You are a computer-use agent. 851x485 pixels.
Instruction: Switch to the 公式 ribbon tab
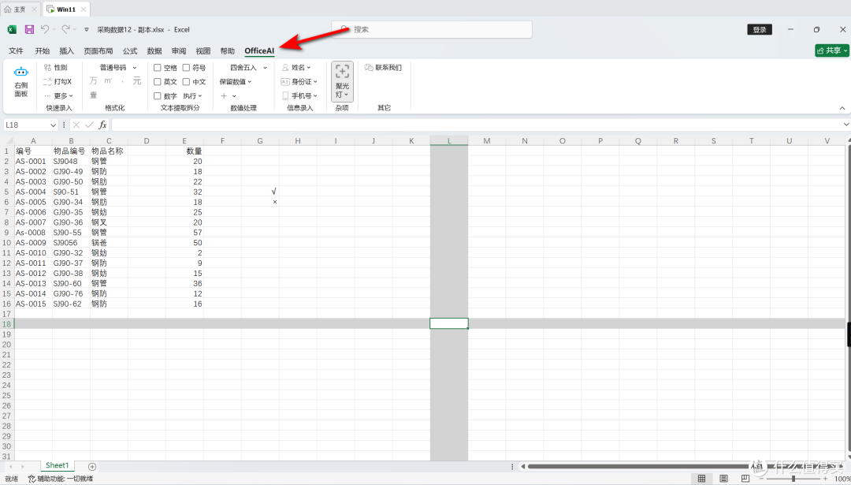130,51
